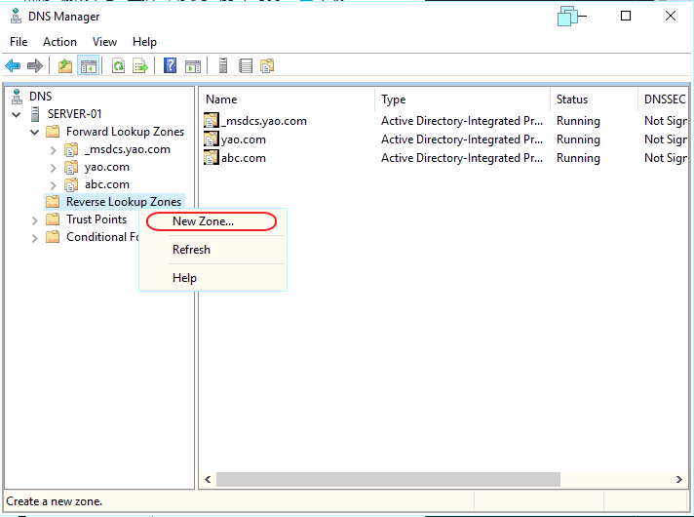The image size is (694, 517).
Task: Choose New Zone... from context menu
Action: pyautogui.click(x=212, y=221)
